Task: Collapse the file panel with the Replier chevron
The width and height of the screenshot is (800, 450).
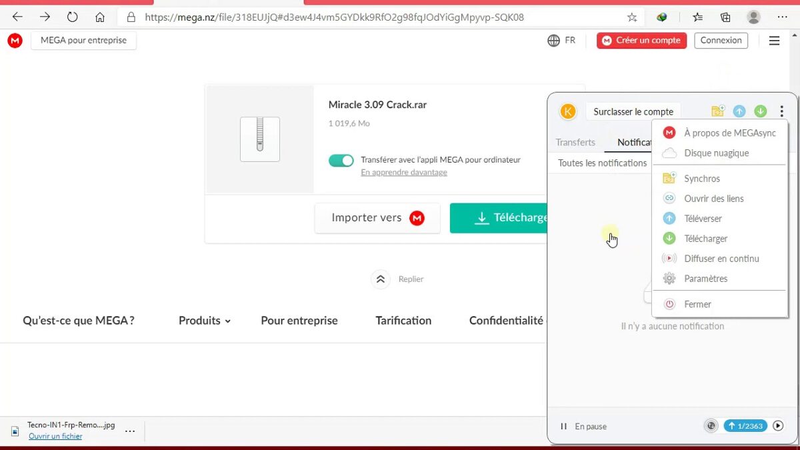Action: tap(381, 279)
